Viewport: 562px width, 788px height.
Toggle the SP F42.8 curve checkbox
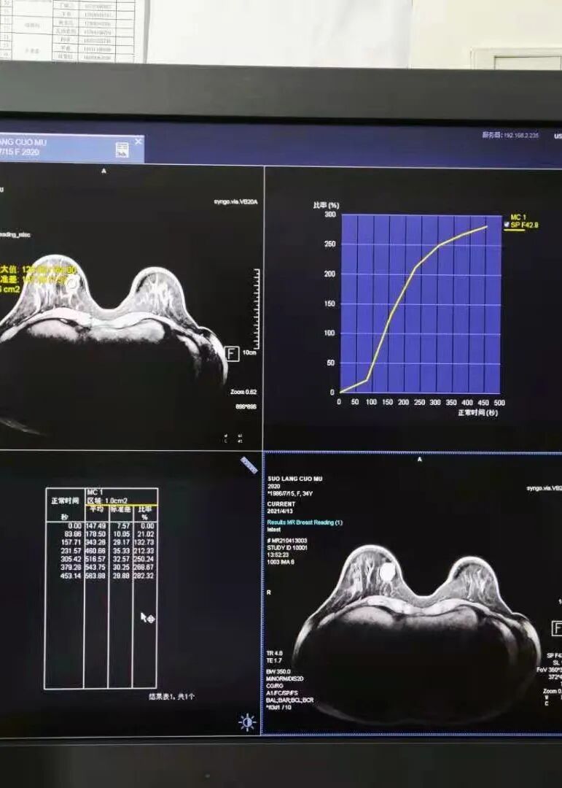pos(507,225)
